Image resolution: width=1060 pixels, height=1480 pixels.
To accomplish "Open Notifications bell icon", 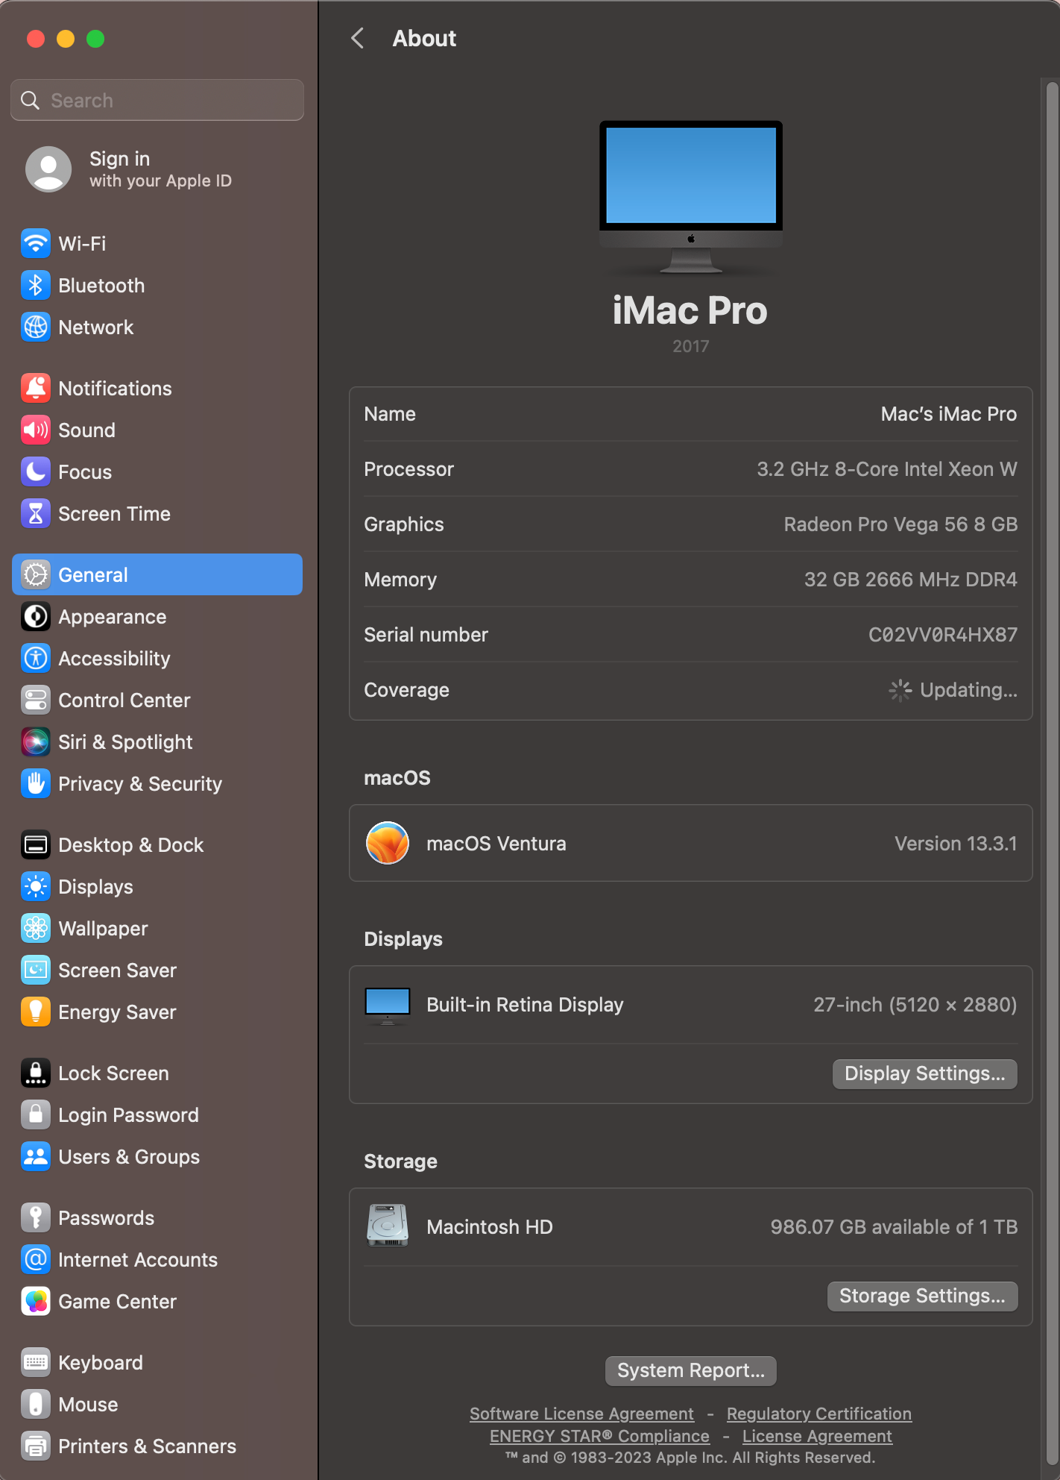I will (x=36, y=388).
